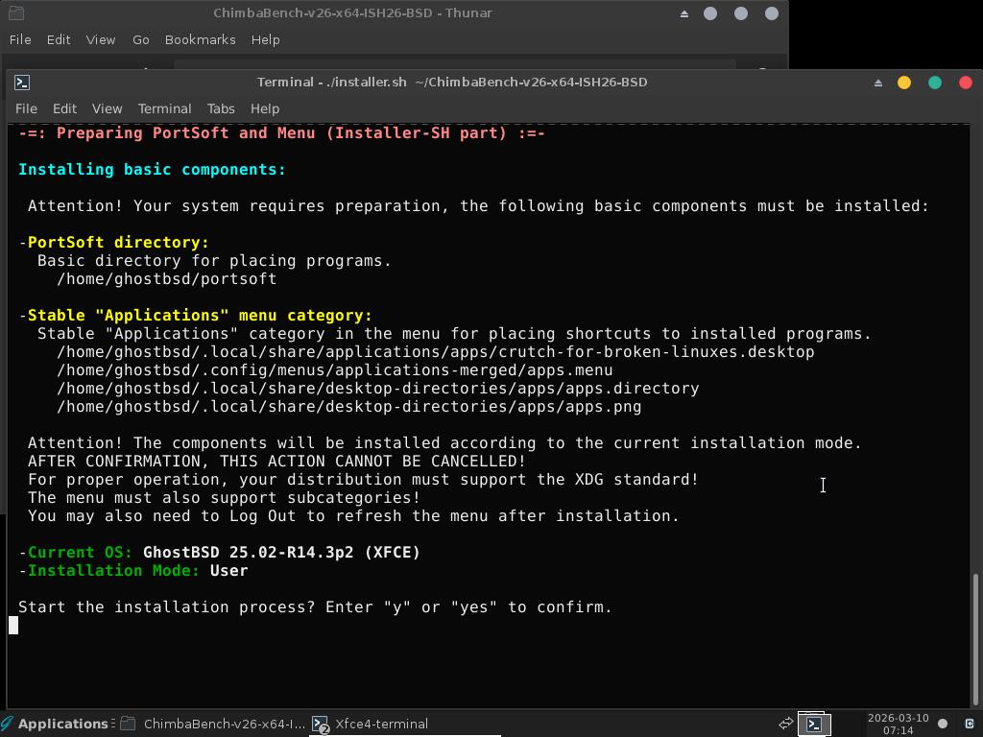Open the terminal's Edit menu
Screen dimensions: 983x737
(64, 108)
